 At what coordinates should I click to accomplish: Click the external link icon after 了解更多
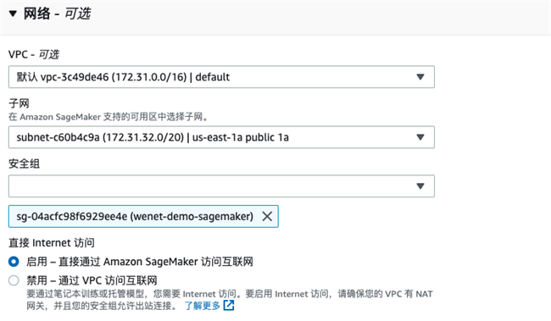click(x=229, y=305)
